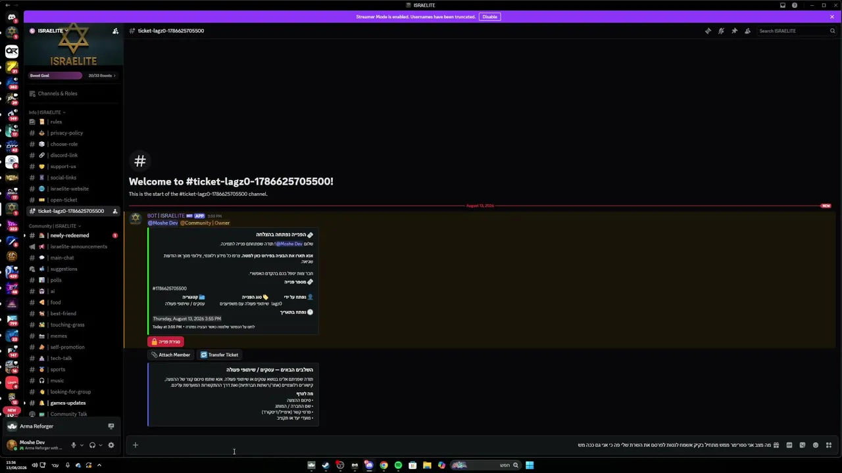842x473 pixels.
Task: Go to the social-links channel
Action: (x=73, y=177)
